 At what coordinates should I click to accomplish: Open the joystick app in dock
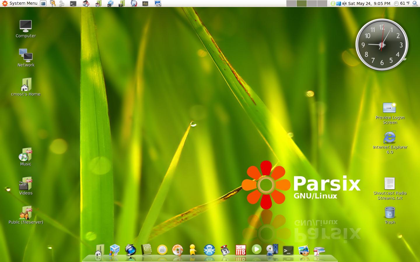pos(225,250)
